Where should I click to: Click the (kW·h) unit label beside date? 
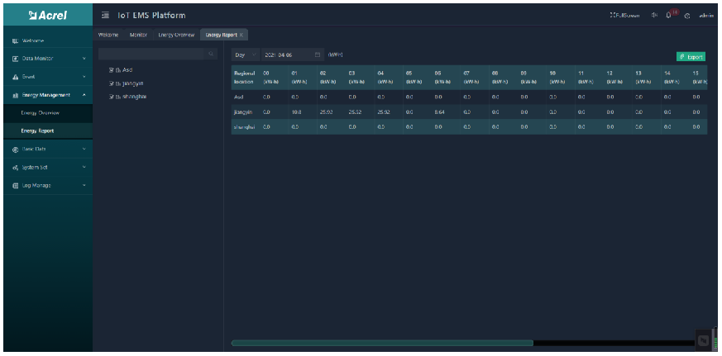point(335,55)
